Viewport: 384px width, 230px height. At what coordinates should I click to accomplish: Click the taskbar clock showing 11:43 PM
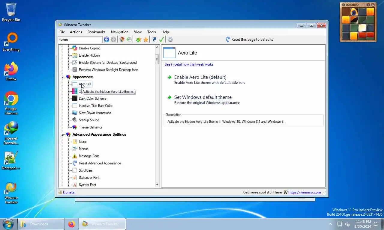pos(363,224)
